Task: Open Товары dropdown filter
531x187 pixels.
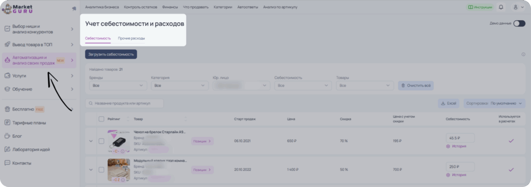Action: coord(365,86)
